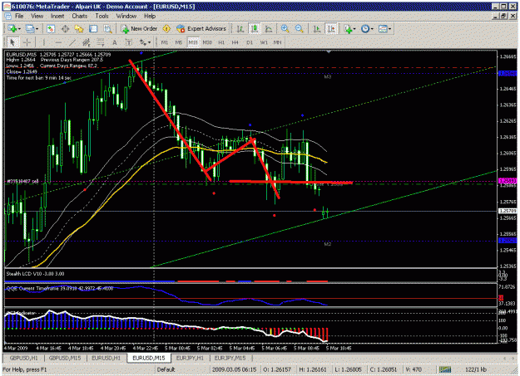Image resolution: width=520 pixels, height=376 pixels.
Task: Switch timeframe to M30
Action: point(207,42)
